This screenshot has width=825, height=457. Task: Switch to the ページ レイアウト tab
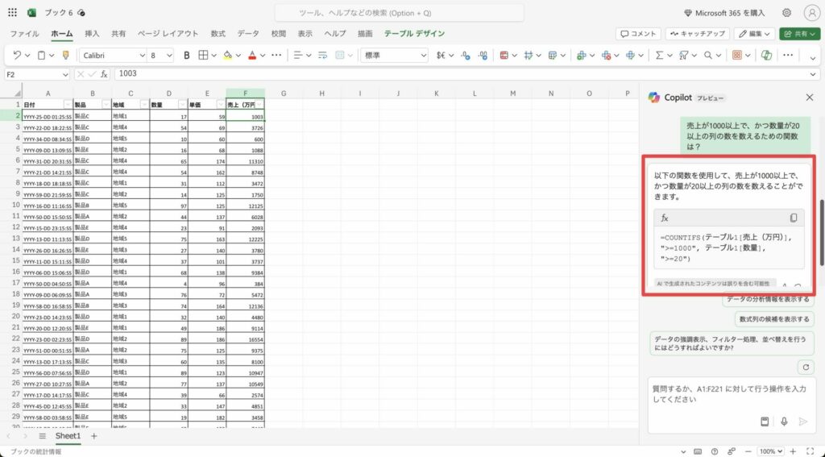point(168,34)
